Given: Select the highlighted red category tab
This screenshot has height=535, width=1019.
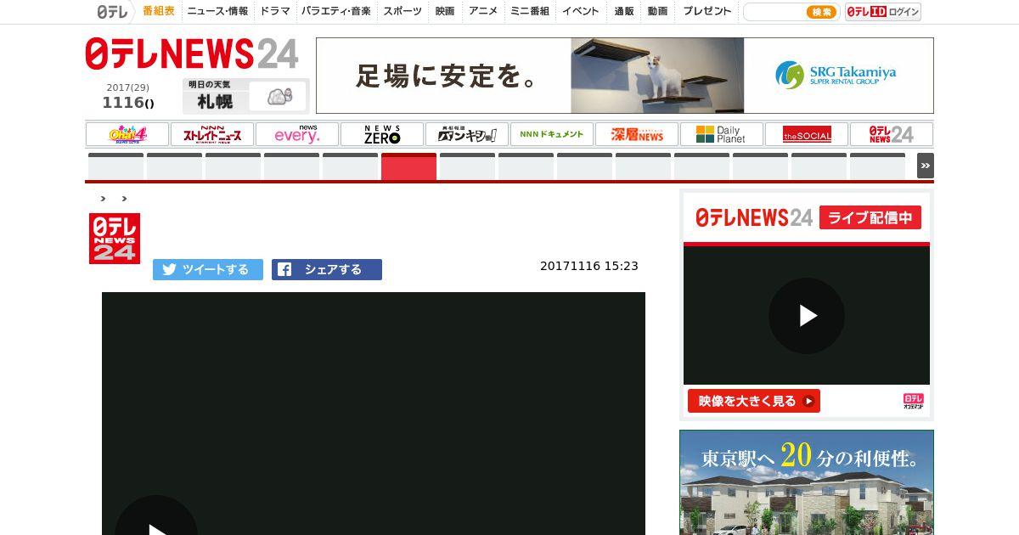Looking at the screenshot, I should click(x=408, y=166).
